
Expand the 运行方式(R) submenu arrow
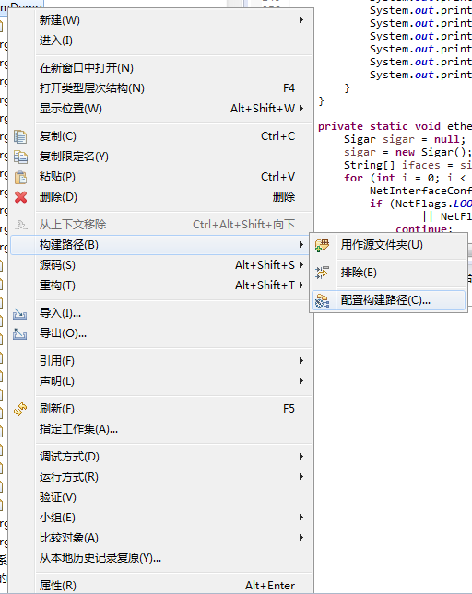[301, 476]
